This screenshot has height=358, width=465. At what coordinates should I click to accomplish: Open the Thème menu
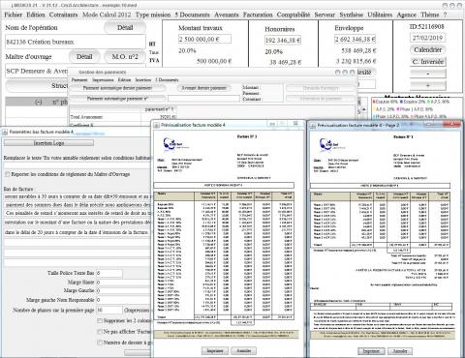point(429,15)
